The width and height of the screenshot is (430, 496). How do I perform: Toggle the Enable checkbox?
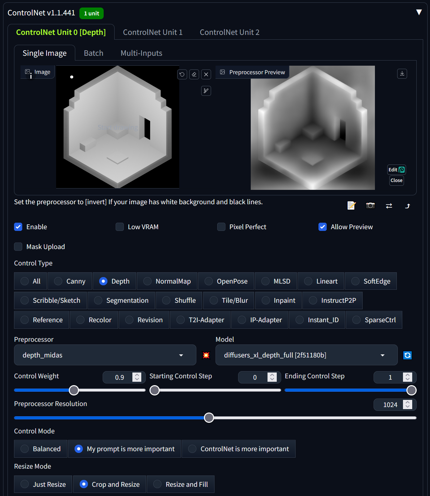coord(18,227)
